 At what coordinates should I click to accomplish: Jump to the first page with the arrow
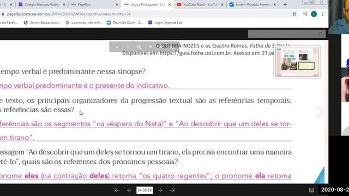(117, 190)
